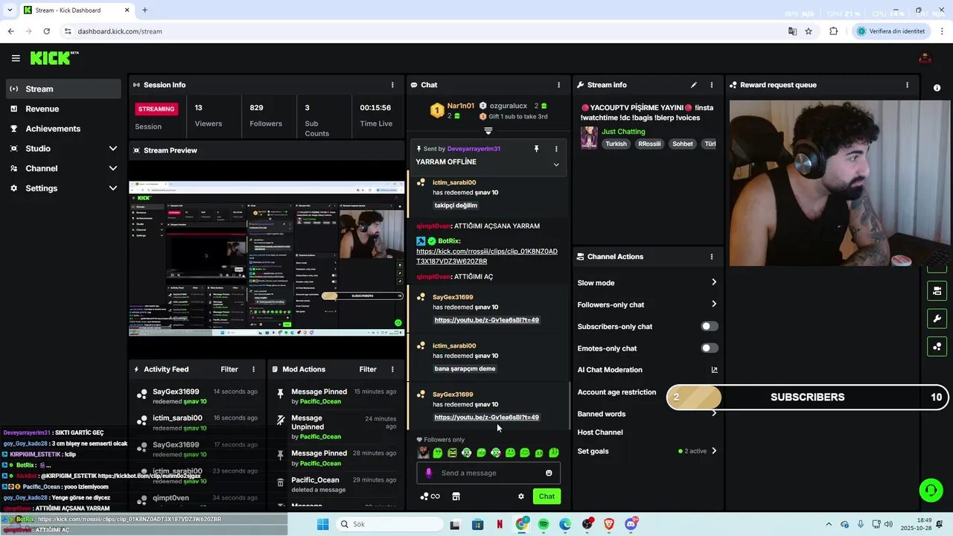Open Host Channel action
This screenshot has height=536, width=953.
pos(600,433)
